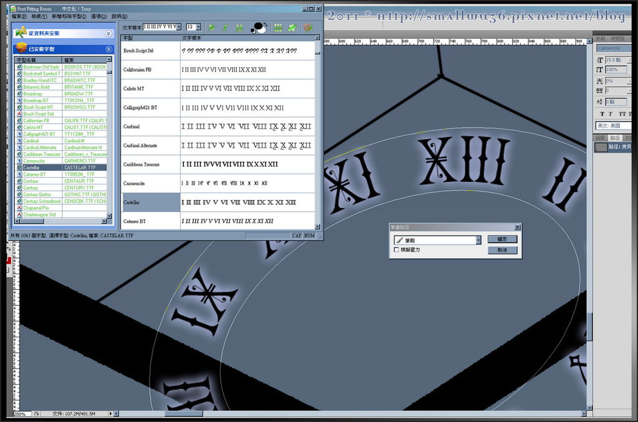Image resolution: width=638 pixels, height=422 pixels.
Task: Click the status bar arrow beside document size
Action: pyautogui.click(x=110, y=413)
